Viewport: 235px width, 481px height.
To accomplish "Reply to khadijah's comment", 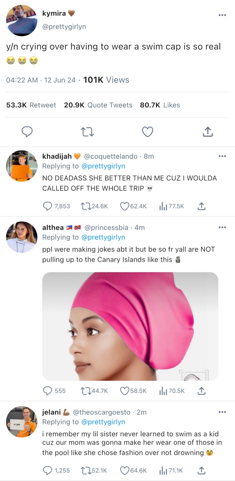I will point(48,206).
